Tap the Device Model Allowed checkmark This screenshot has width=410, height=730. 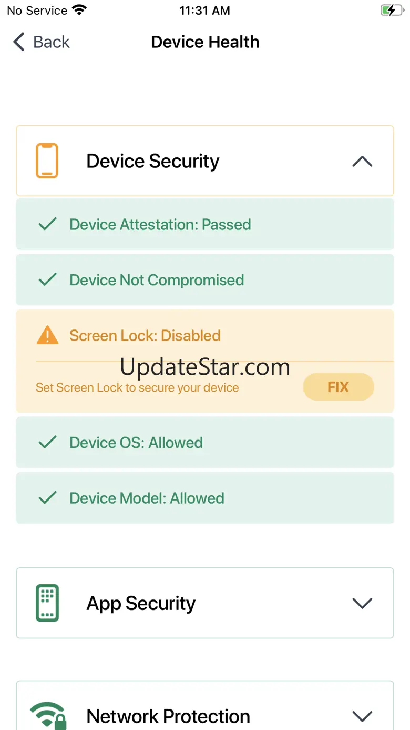[48, 497]
